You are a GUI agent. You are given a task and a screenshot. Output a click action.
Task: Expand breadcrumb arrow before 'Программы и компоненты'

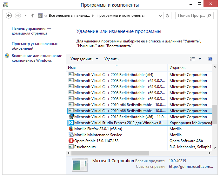click(x=93, y=16)
